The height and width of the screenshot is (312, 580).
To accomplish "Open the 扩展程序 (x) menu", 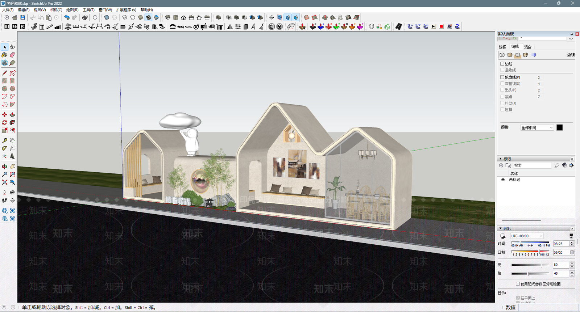I will coord(126,10).
